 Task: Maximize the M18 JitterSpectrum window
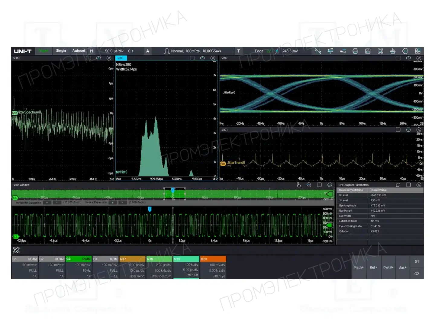[x=88, y=58]
